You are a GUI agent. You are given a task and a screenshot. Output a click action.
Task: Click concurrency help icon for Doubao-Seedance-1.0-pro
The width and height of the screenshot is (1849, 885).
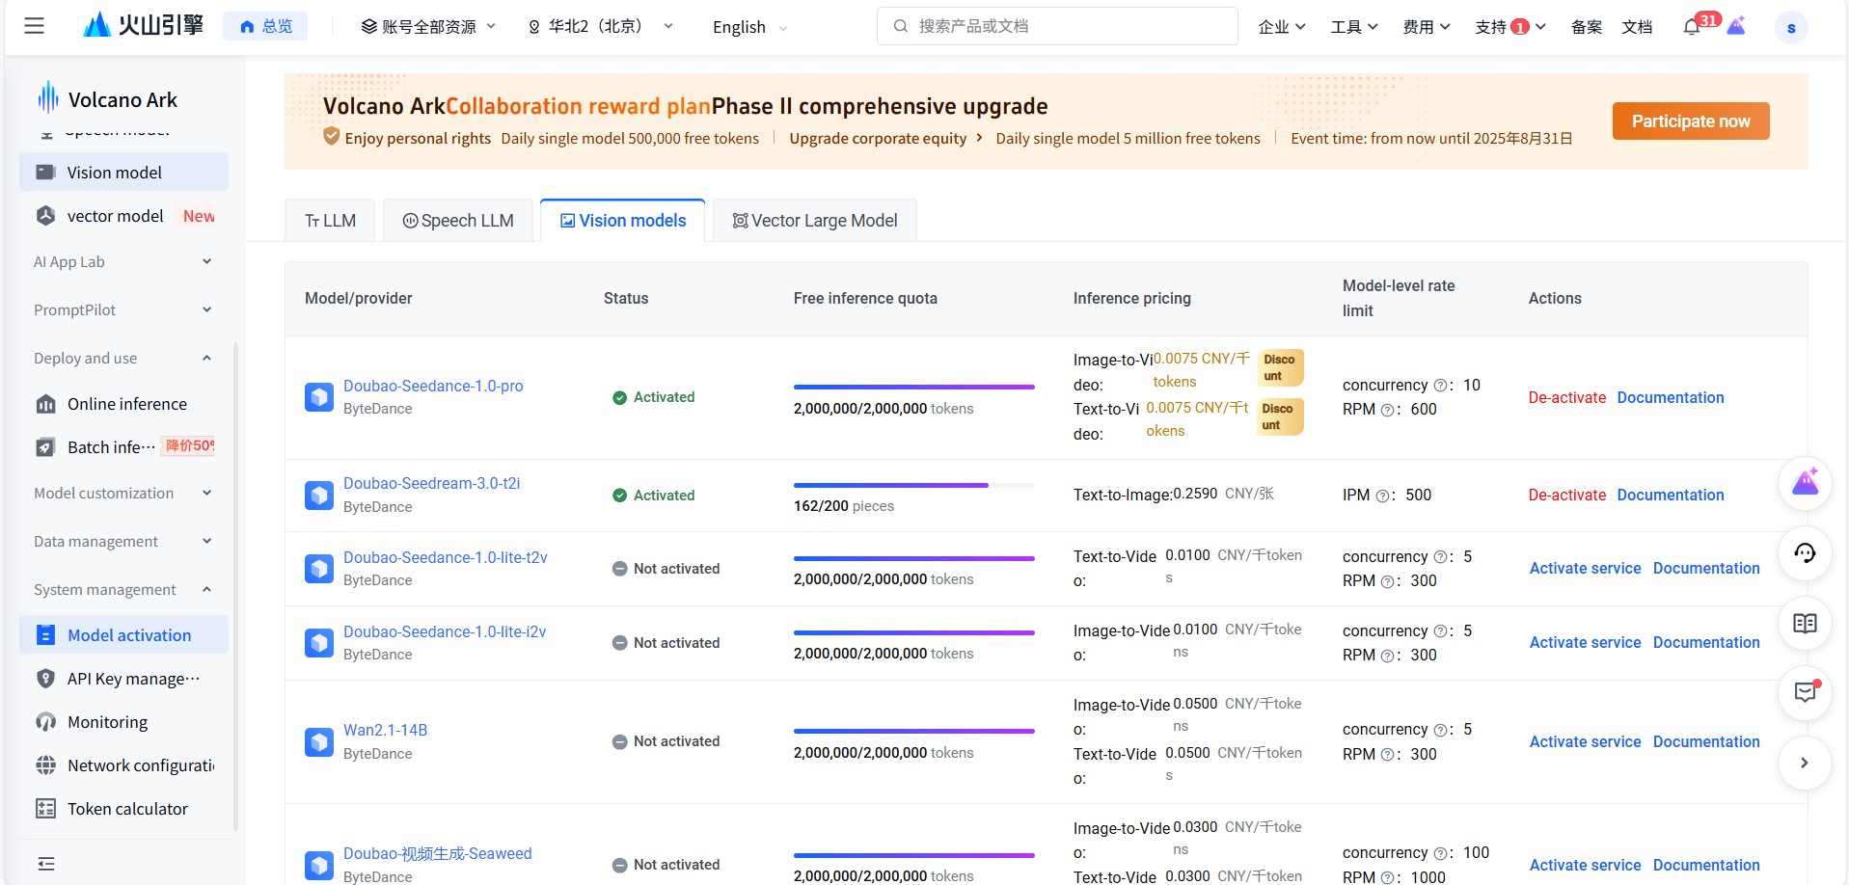pos(1440,386)
